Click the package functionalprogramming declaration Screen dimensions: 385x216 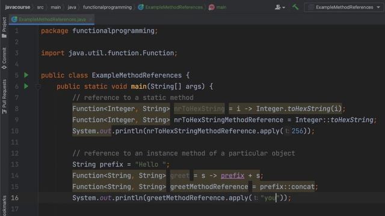(x=99, y=31)
